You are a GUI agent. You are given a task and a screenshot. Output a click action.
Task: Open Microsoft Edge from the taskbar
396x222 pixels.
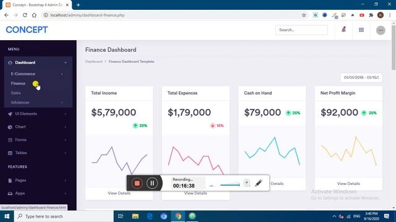coord(150,216)
